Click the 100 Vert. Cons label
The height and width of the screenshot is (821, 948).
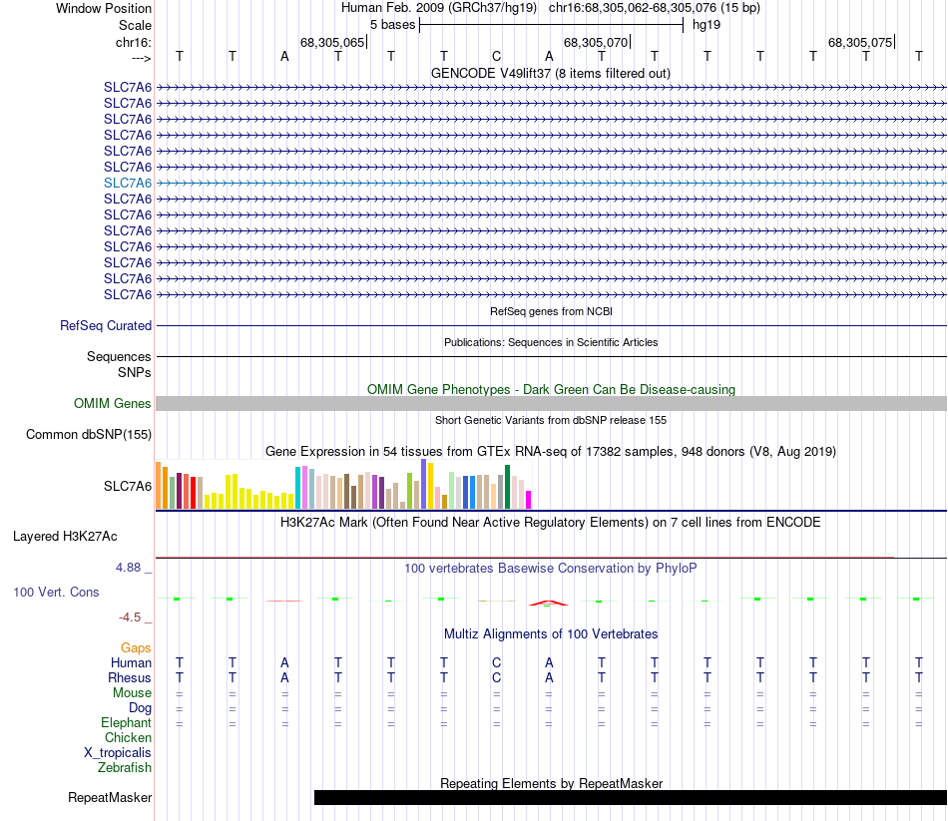coord(56,592)
